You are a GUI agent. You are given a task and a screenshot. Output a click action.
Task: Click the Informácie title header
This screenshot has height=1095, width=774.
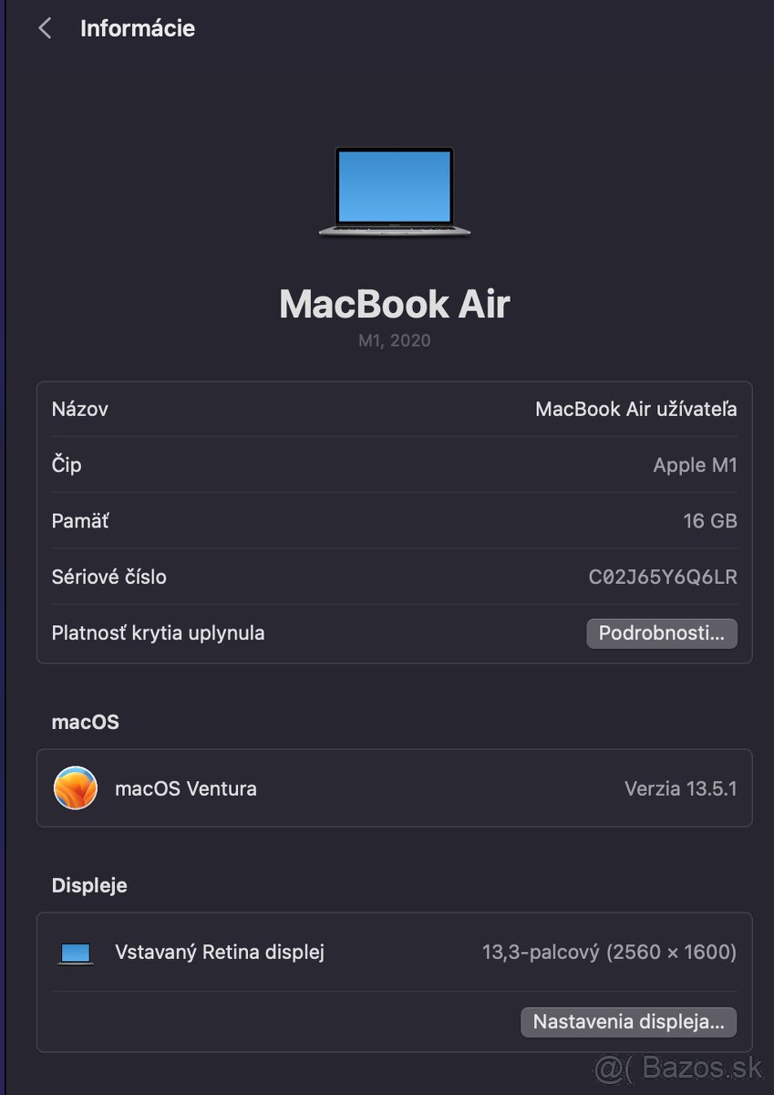point(138,28)
